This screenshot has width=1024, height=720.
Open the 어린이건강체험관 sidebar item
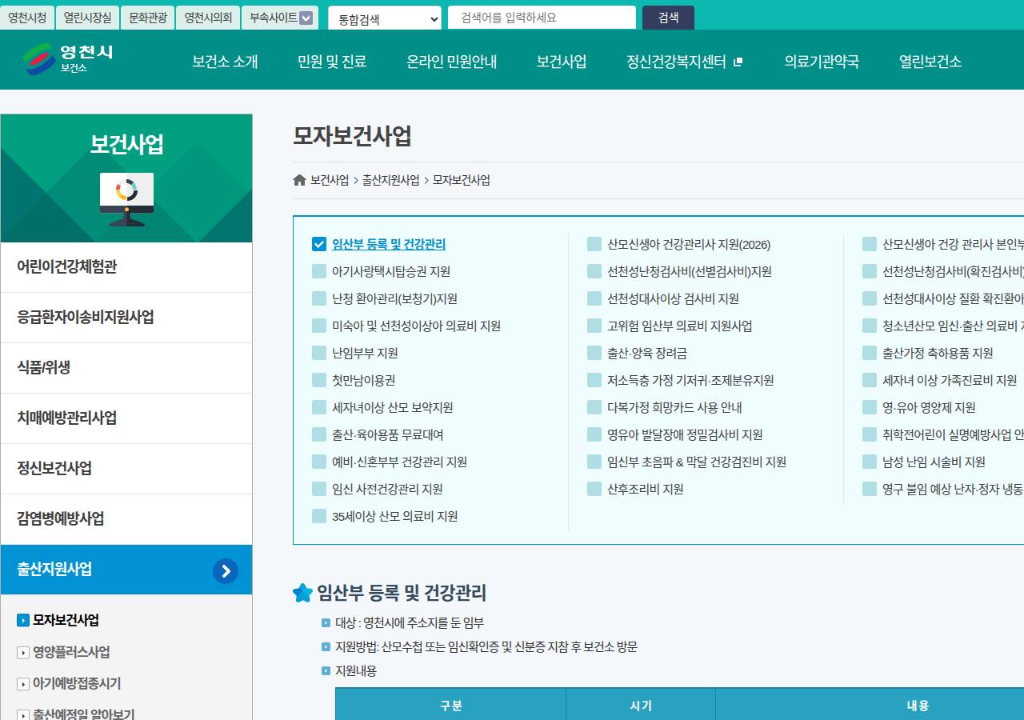(126, 267)
